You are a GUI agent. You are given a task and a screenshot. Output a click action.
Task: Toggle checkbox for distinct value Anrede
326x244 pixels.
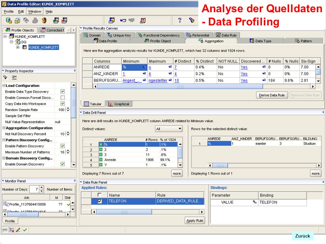[101, 160]
